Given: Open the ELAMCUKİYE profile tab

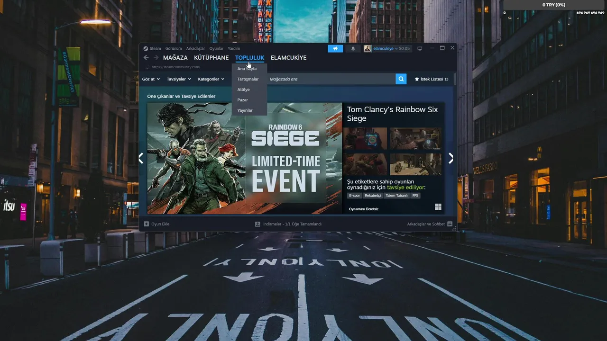Looking at the screenshot, I should (288, 58).
